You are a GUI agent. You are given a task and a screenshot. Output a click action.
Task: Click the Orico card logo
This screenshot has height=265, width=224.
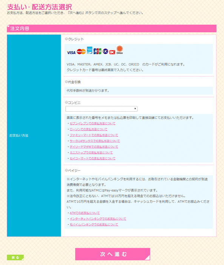[120, 50]
